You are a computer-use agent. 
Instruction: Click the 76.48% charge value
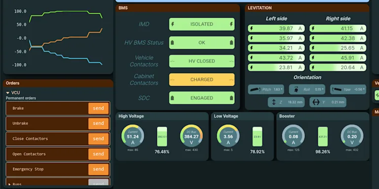[162, 152]
